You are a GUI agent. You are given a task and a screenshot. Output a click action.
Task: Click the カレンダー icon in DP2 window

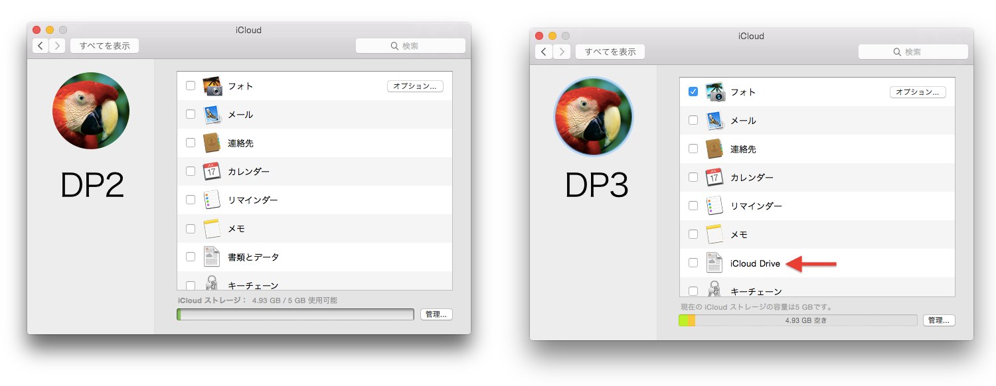pos(212,172)
